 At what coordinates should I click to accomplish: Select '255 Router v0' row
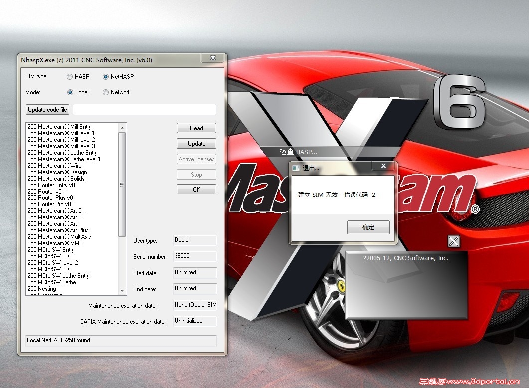72,192
